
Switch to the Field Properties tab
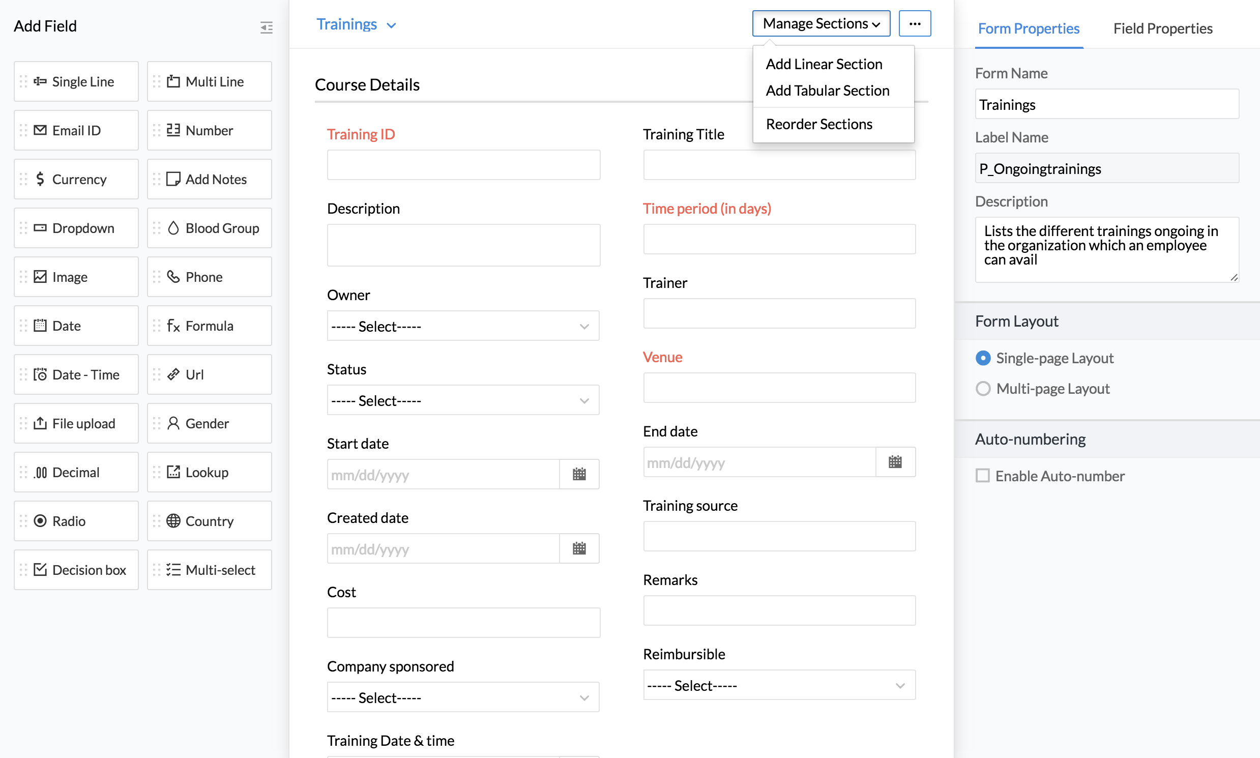1162,28
